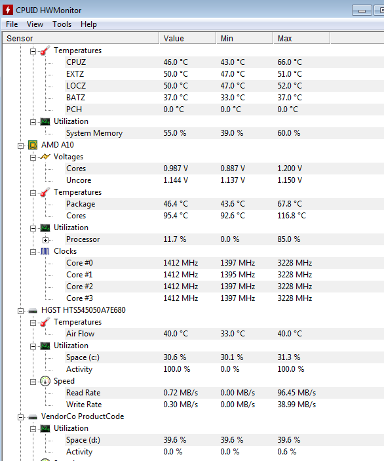Click the VendorCo ProductCode drive icon
This screenshot has width=384, height=461.
33,416
